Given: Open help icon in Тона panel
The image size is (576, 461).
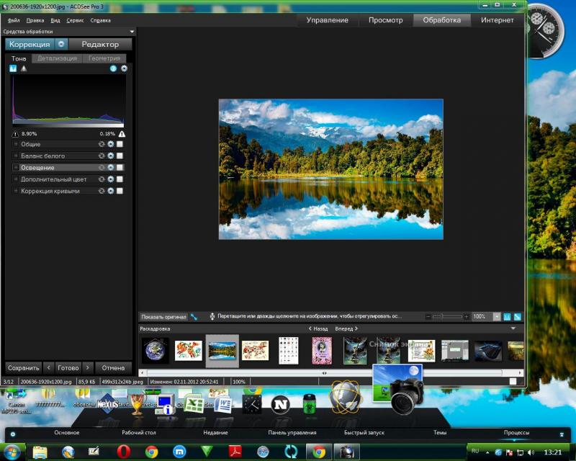Looking at the screenshot, I should click(x=113, y=68).
